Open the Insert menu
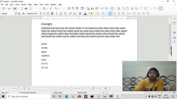This screenshot has height=99, width=177. click(x=17, y=4)
